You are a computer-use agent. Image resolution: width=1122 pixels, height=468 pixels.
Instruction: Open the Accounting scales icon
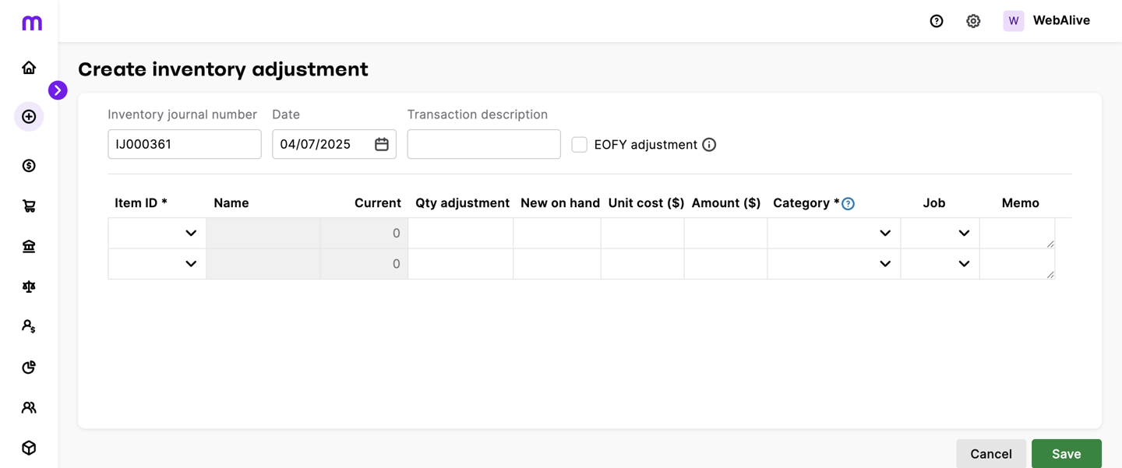[x=29, y=287]
